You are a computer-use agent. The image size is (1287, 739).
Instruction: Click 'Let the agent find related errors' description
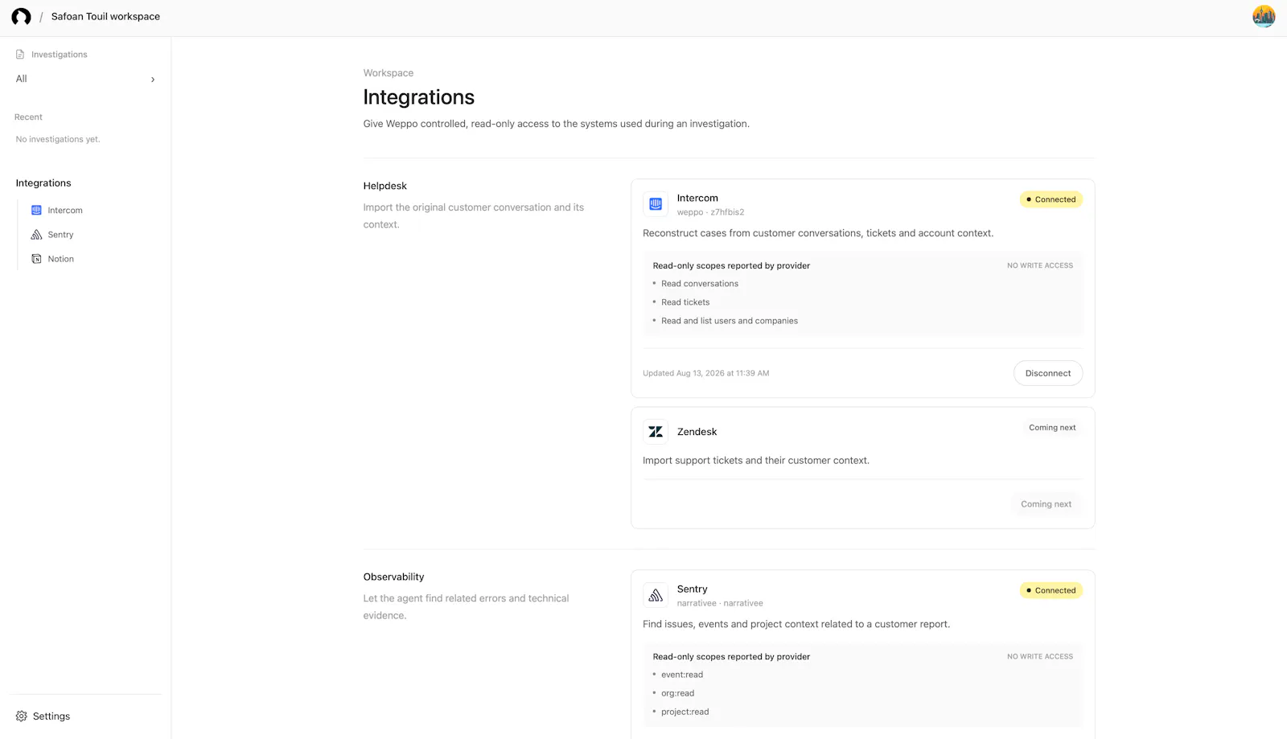pyautogui.click(x=466, y=607)
